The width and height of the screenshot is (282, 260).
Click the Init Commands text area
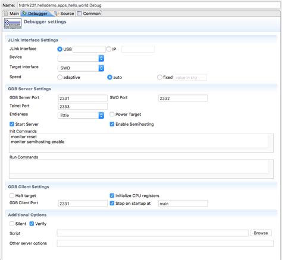(141, 143)
